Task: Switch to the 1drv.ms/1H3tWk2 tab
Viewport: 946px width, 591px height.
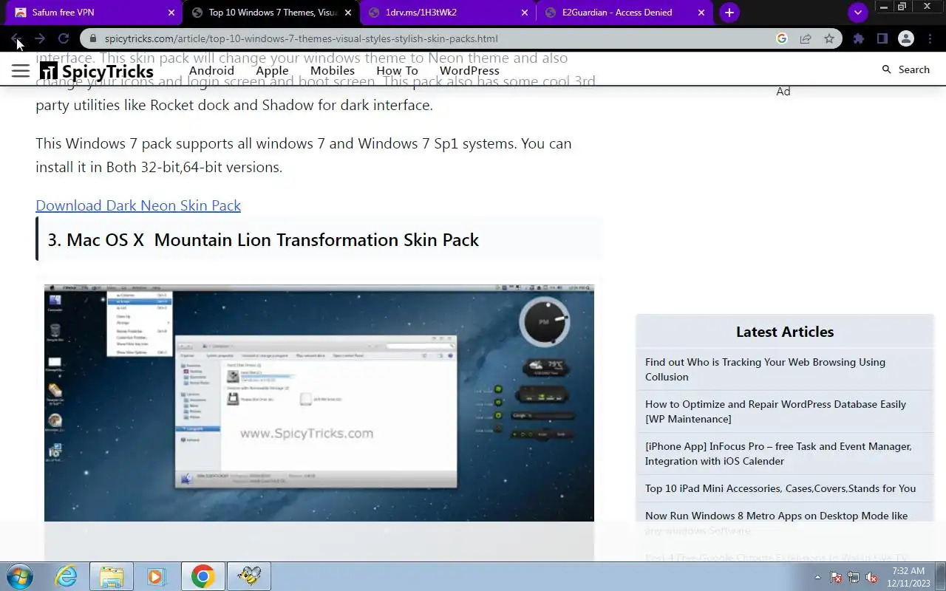Action: [447, 13]
